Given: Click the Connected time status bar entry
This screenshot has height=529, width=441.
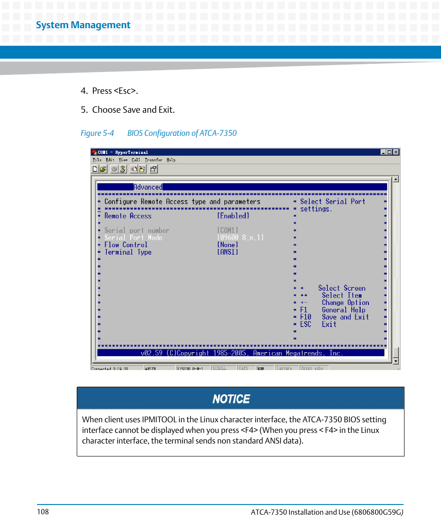Looking at the screenshot, I should pyautogui.click(x=116, y=368).
